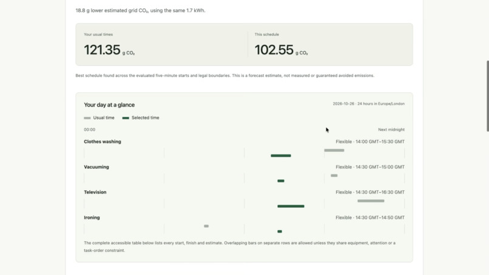
Task: Select the Vacuuming selected-time green bar
Action: [281, 181]
